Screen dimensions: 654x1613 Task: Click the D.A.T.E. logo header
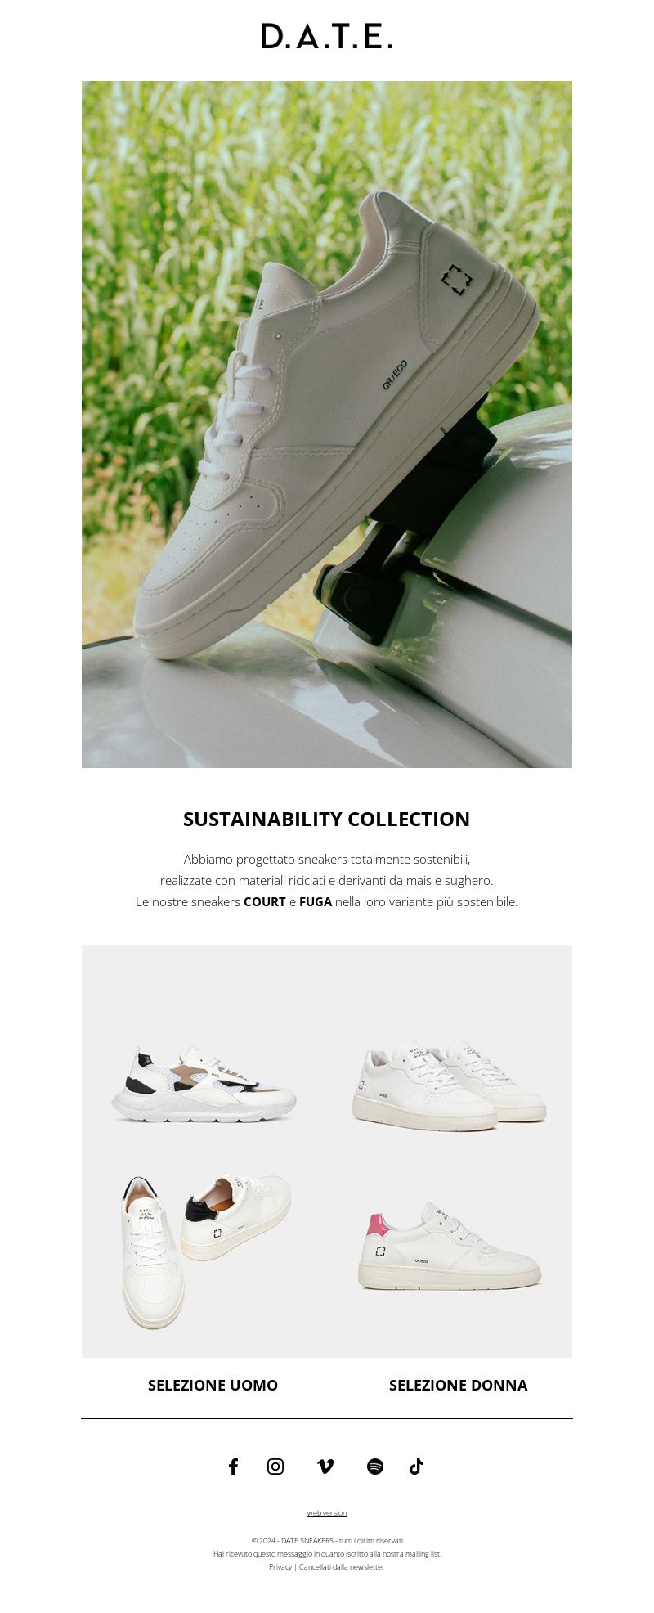(327, 36)
